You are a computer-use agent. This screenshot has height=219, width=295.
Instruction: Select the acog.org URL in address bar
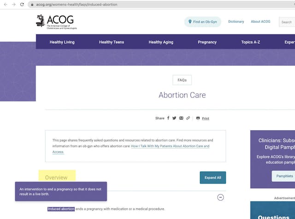[x=77, y=5]
